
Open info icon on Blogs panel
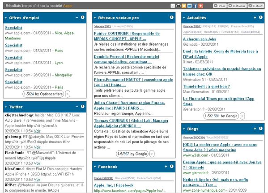tap(261, 129)
